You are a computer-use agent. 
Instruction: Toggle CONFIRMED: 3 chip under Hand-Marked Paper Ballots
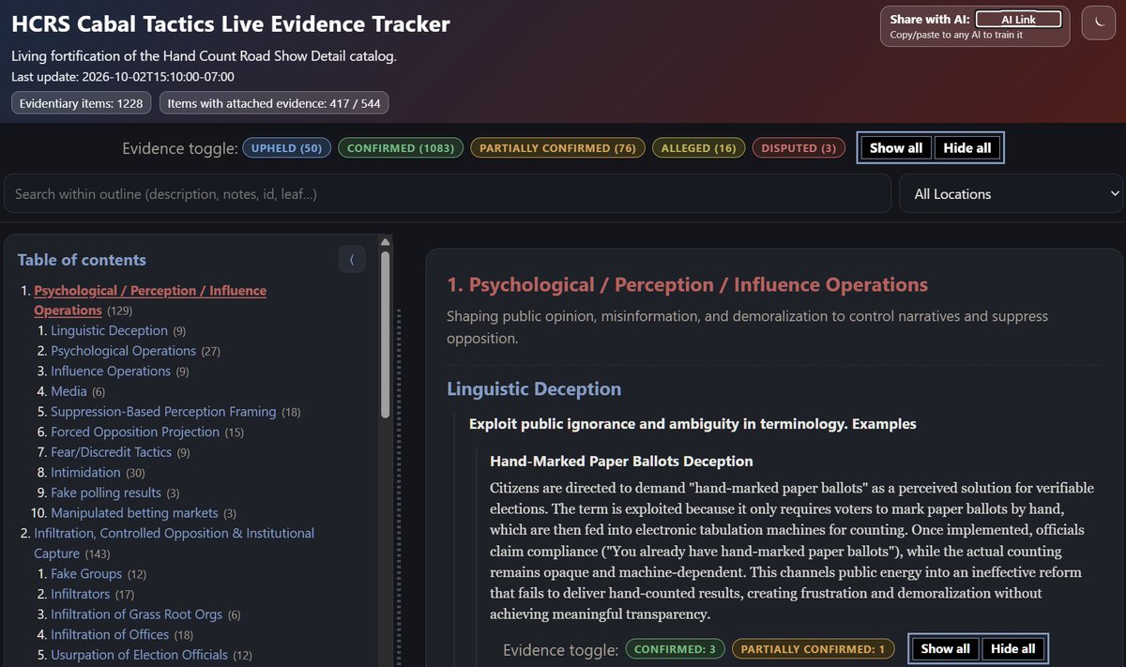coord(676,649)
